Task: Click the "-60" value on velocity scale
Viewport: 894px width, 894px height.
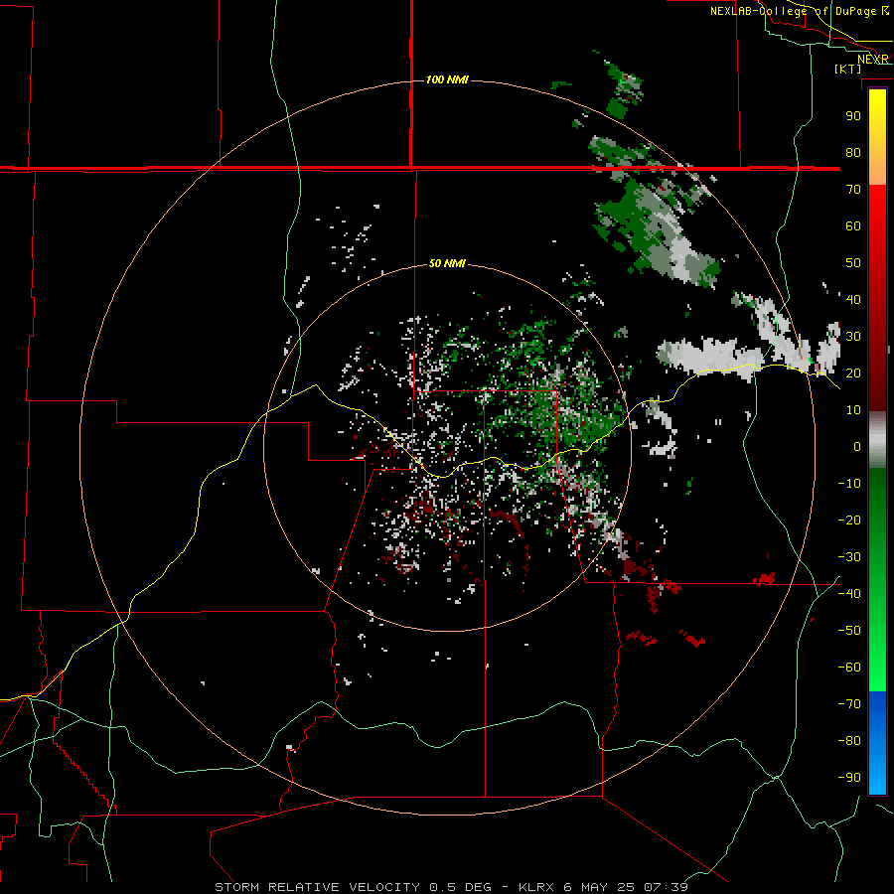Action: point(849,668)
